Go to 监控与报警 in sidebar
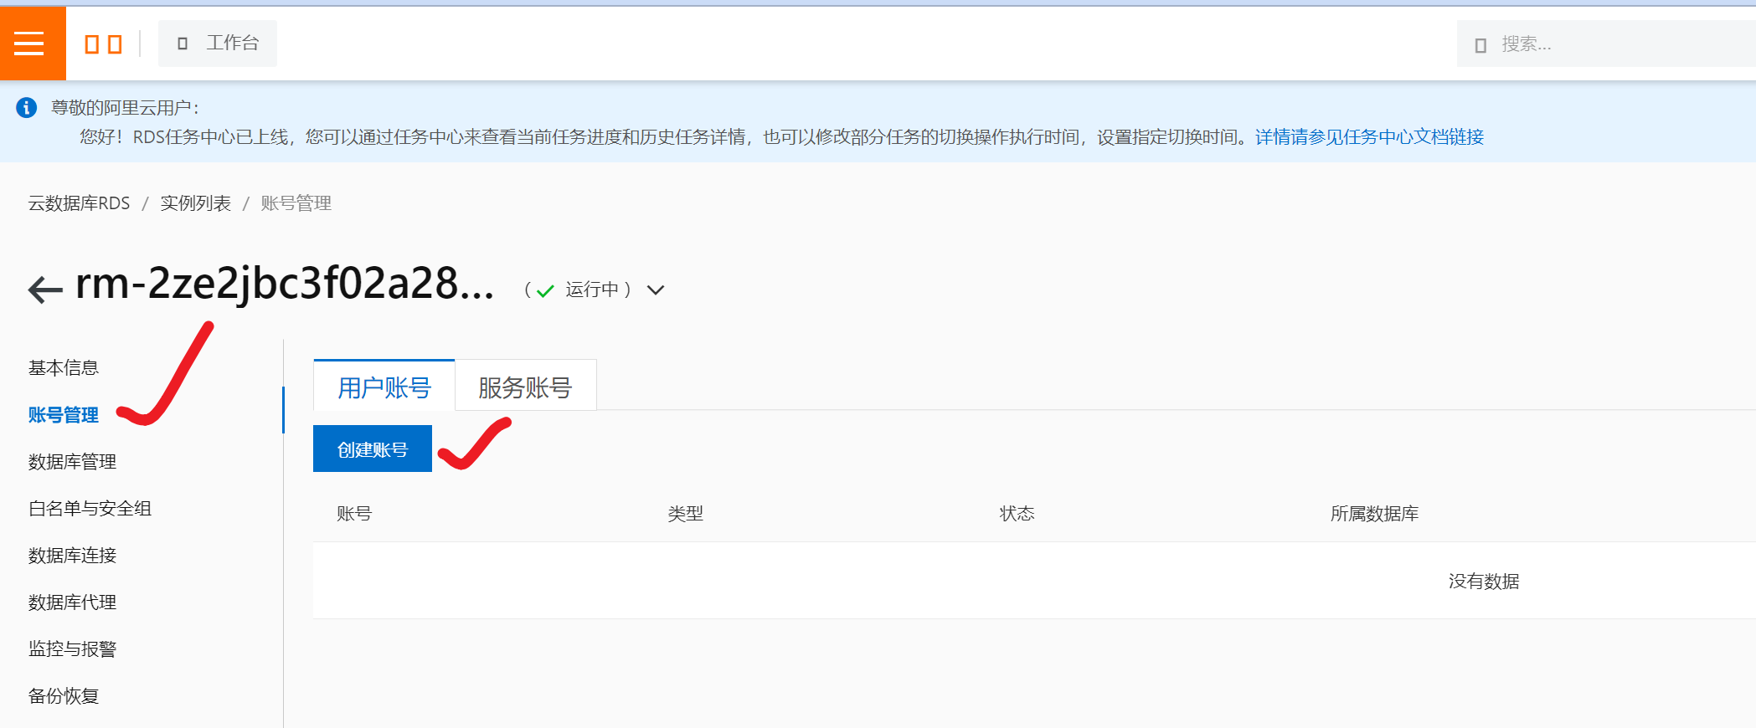This screenshot has width=1756, height=728. (72, 649)
